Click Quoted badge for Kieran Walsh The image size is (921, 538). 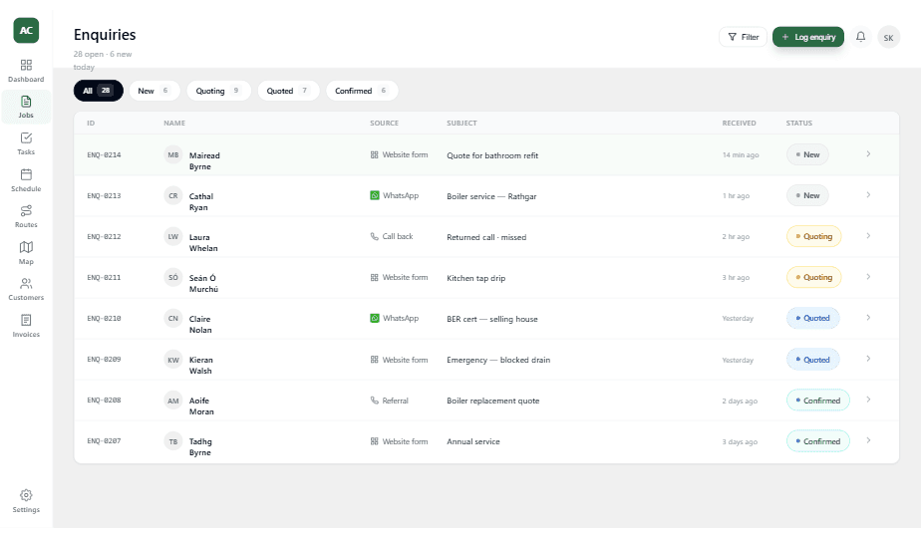[x=813, y=360]
